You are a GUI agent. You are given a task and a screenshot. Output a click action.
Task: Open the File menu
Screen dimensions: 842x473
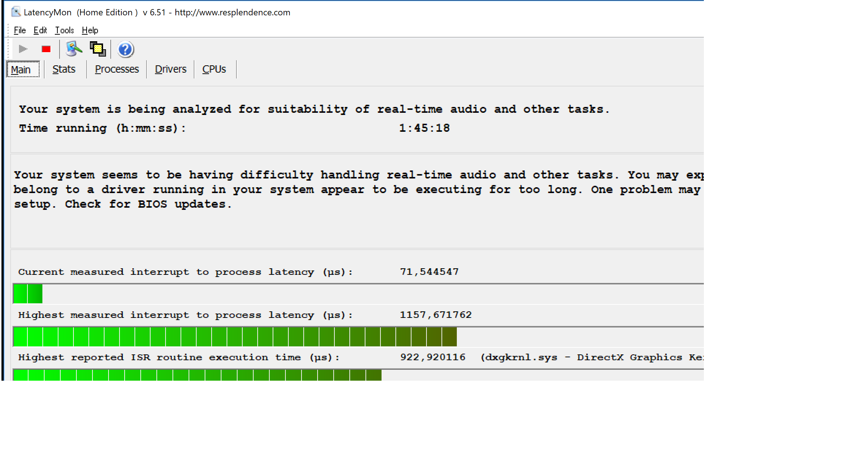20,30
